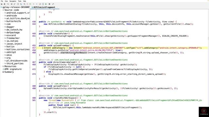Toggle the Deobfuscation toolbar icon
This screenshot has height=117, width=209.
pos(40,4)
